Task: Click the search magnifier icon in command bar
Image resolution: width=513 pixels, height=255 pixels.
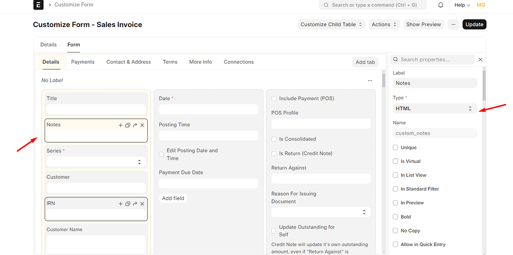Action: coord(326,5)
